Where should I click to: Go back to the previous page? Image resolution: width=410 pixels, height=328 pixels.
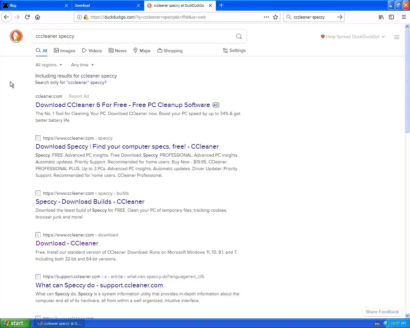pos(6,17)
